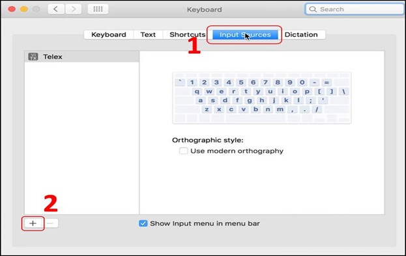Enable Use modern orthography checkbox
The width and height of the screenshot is (406, 256).
point(184,151)
